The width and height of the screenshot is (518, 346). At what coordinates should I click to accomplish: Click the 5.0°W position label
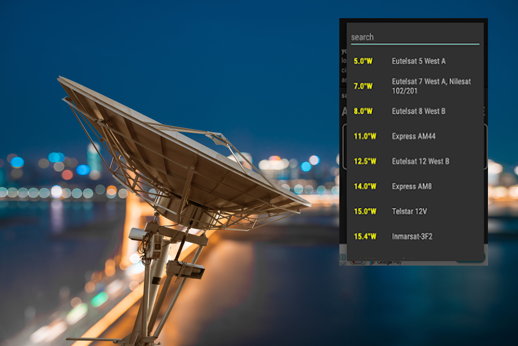coord(363,61)
